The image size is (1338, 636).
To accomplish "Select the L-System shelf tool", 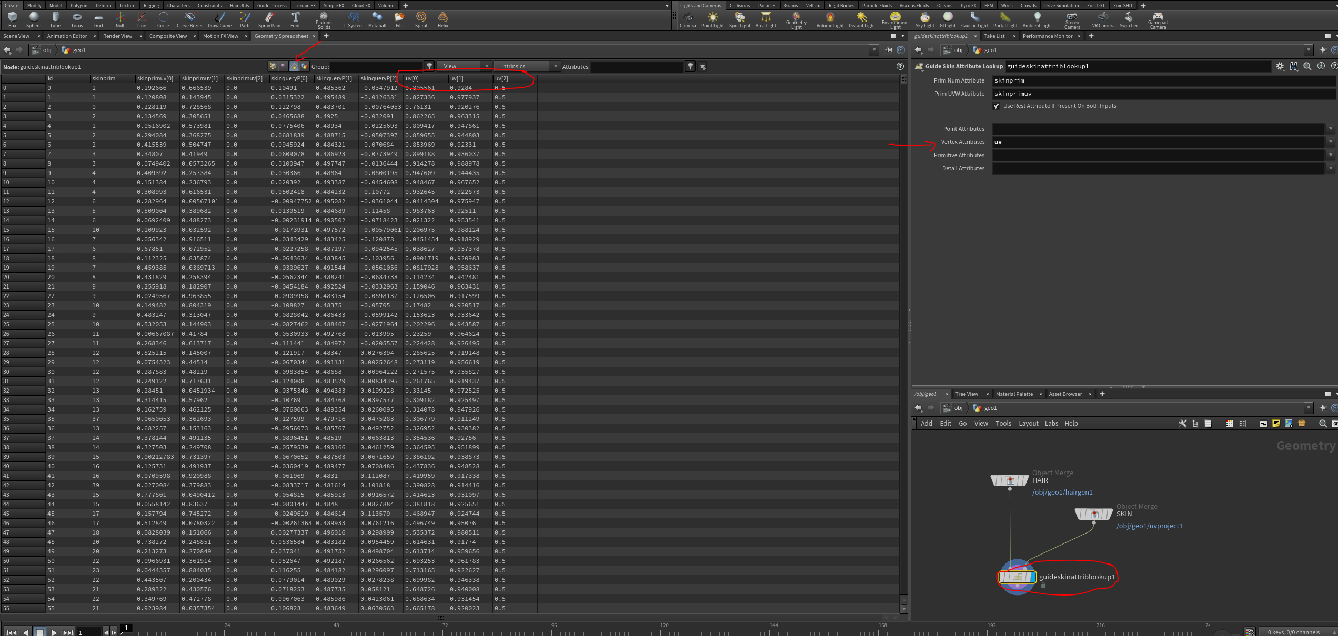I will tap(354, 20).
